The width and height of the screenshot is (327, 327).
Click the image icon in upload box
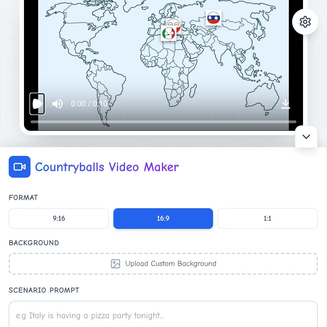click(116, 264)
